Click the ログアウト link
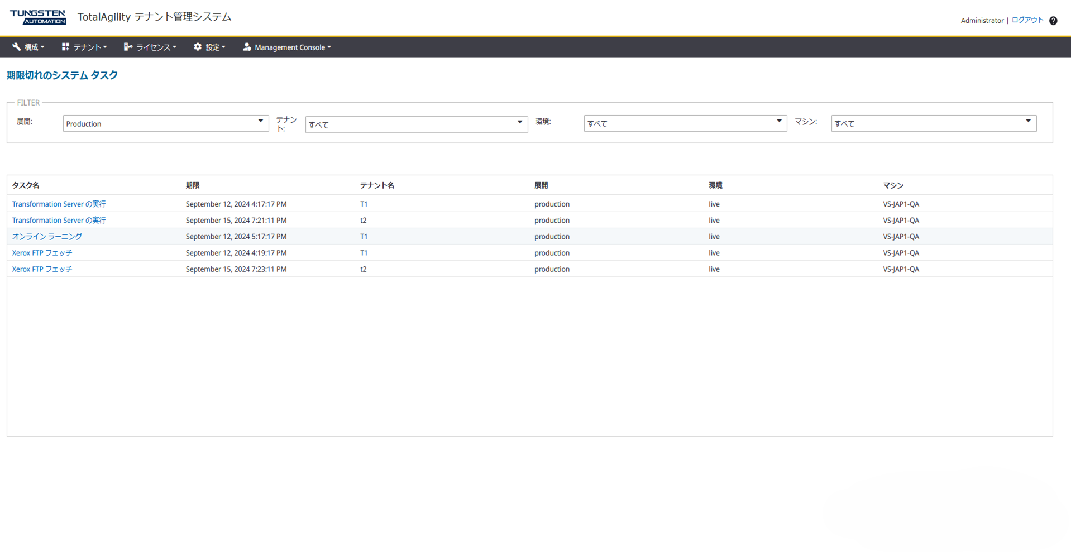The image size is (1071, 556). [x=1027, y=20]
